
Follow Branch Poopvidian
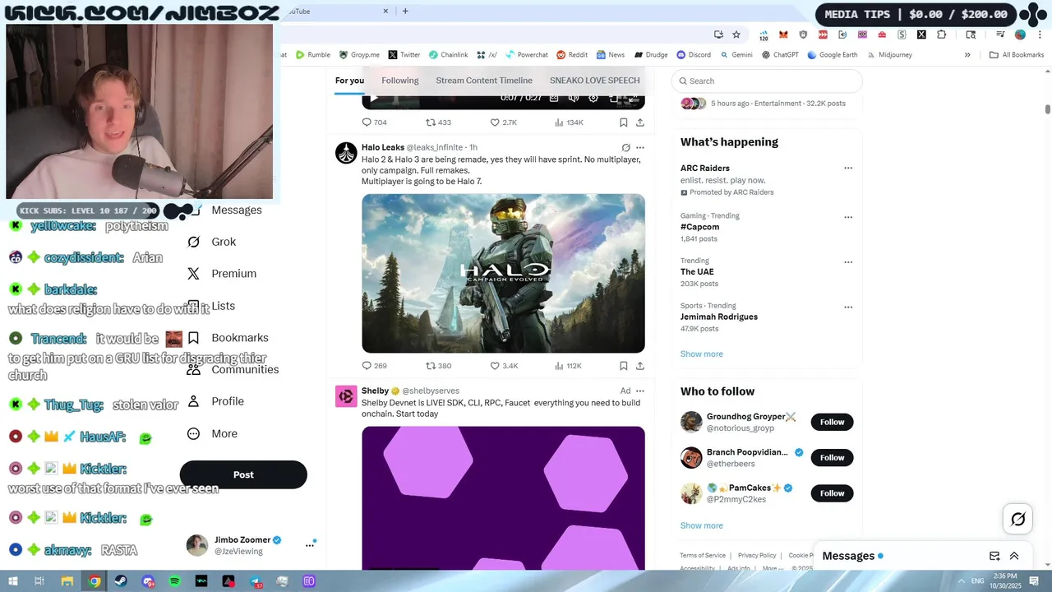click(x=832, y=457)
